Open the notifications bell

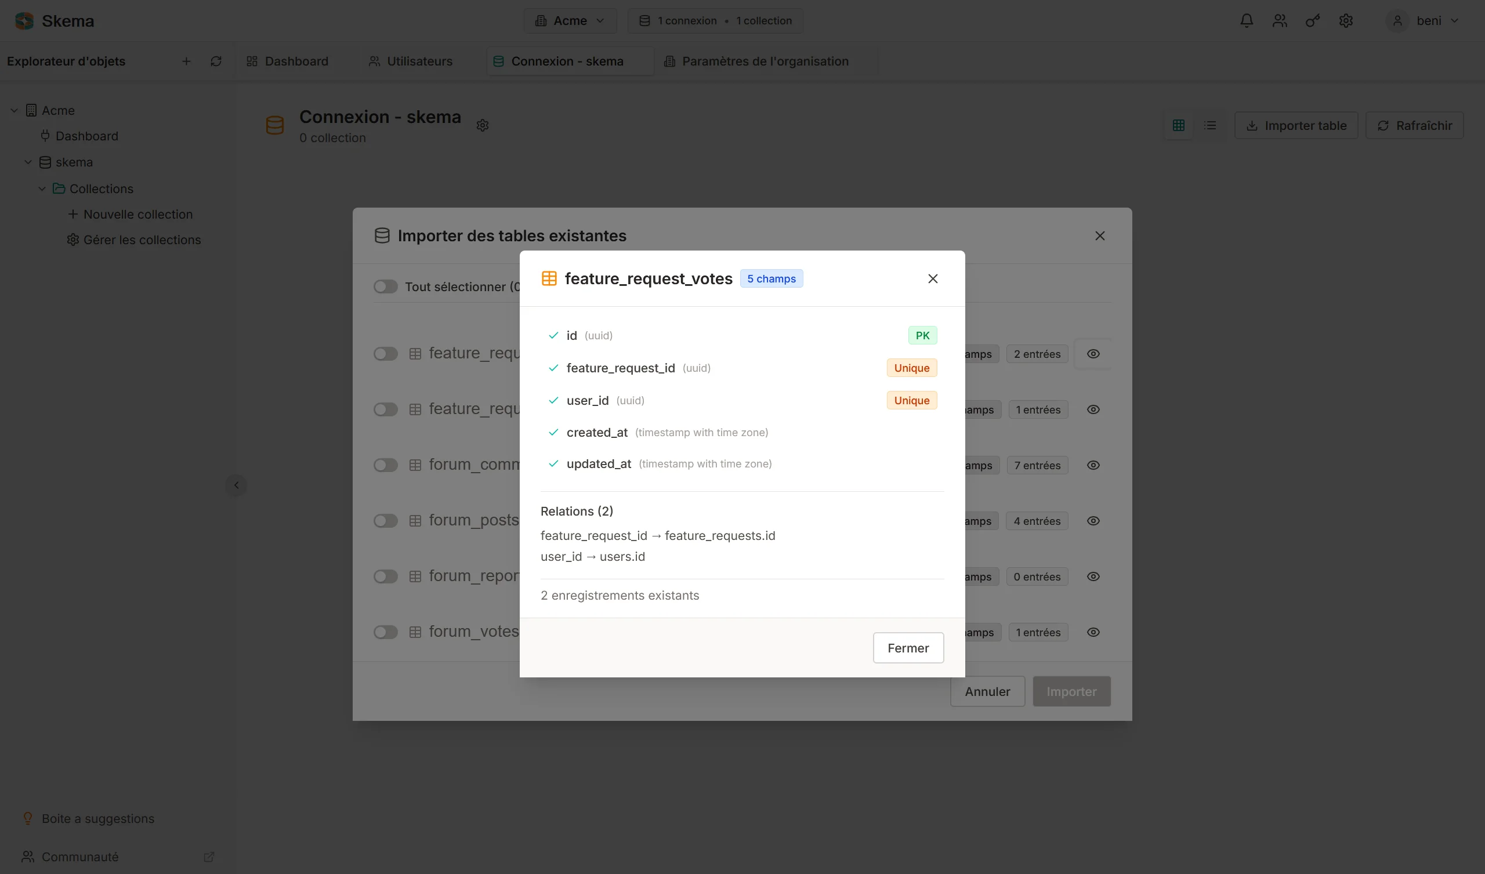pyautogui.click(x=1247, y=21)
